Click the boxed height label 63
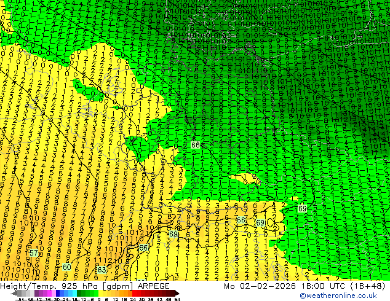Viewport: 390px width, 301px height. coord(101,270)
